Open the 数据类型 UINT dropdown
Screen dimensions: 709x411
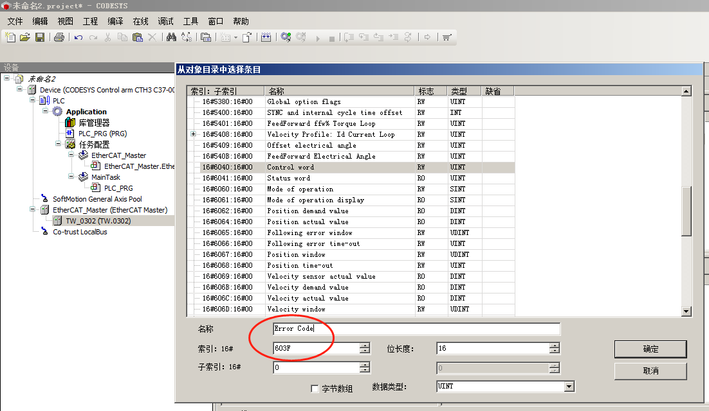tap(569, 387)
